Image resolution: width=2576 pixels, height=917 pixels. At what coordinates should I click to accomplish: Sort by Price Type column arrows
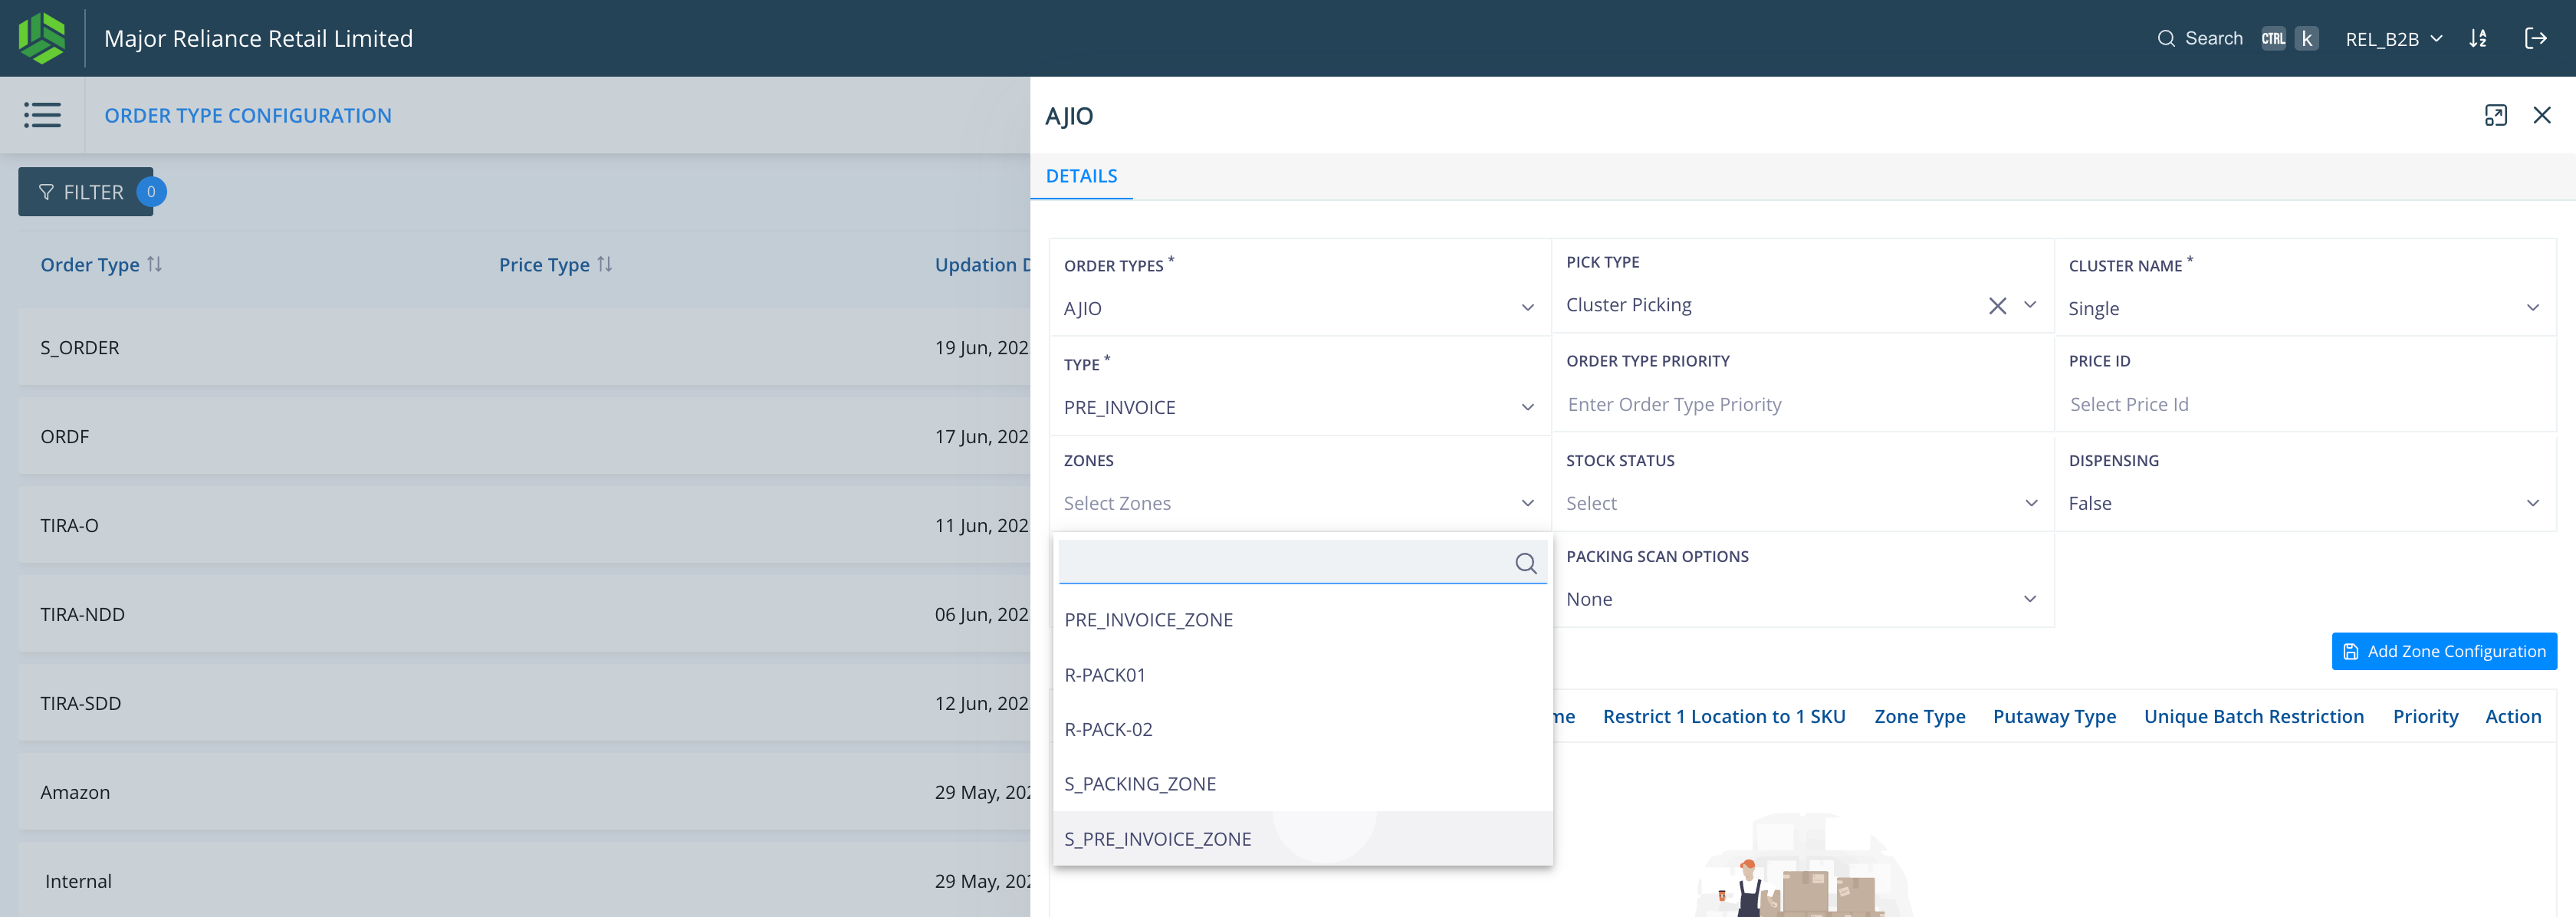click(x=604, y=264)
